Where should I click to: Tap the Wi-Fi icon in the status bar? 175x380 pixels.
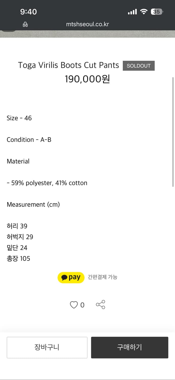144,11
